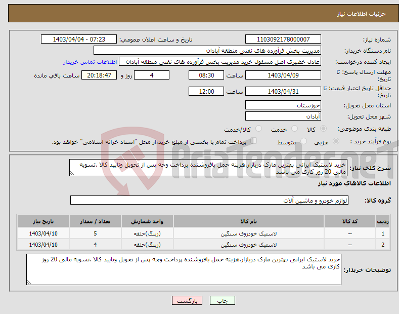Viewport: 399px width, 314px height.
Task: Click the اطلاعات کالاهای مورد نیاز heading
Action: click(354, 183)
